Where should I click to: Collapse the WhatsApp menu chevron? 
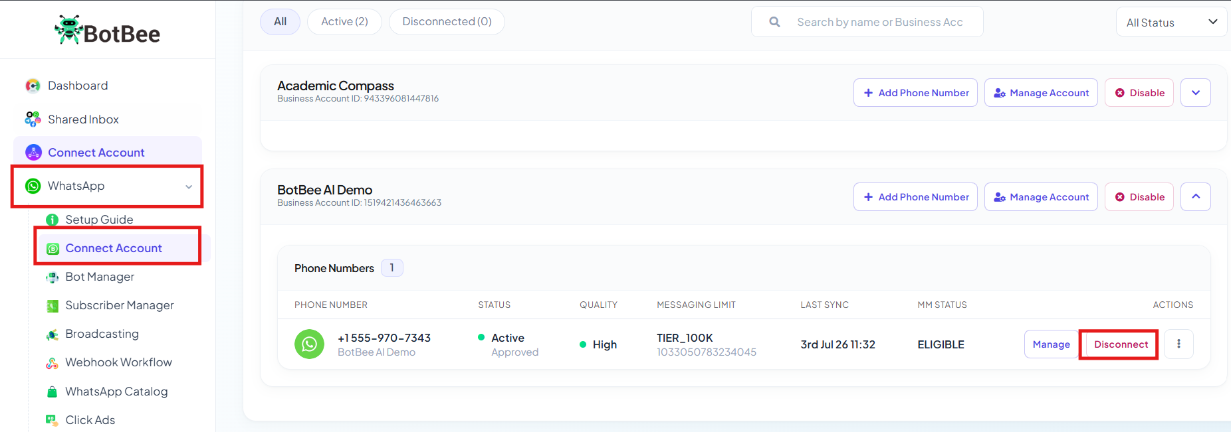pos(189,186)
